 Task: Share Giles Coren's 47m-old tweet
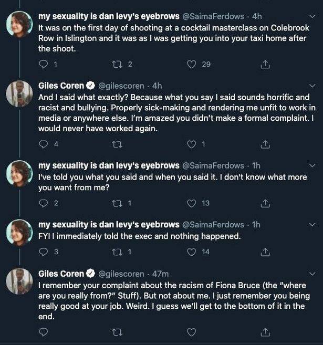(x=265, y=332)
